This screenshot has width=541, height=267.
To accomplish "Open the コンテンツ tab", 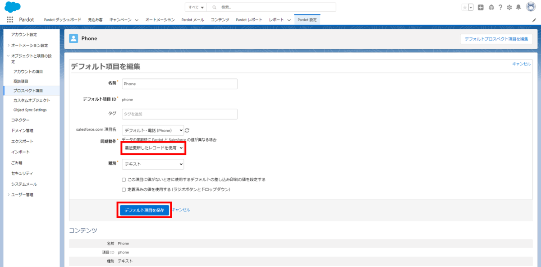I will click(x=220, y=20).
